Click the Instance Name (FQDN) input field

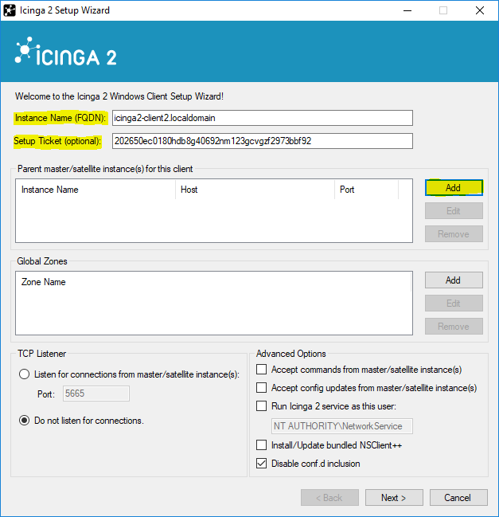(x=262, y=118)
